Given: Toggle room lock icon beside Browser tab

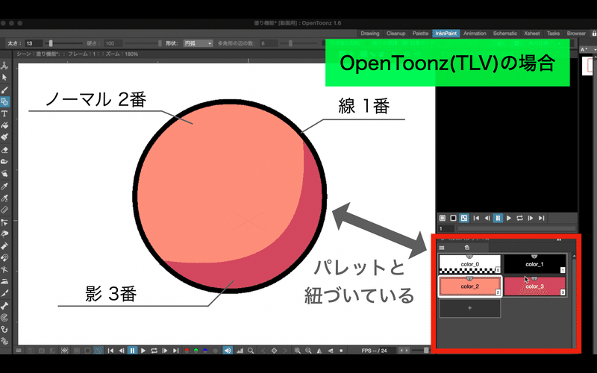Looking at the screenshot, I should (593, 34).
